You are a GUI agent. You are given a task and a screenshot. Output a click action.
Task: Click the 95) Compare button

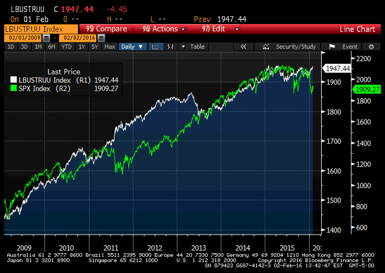tap(106, 29)
